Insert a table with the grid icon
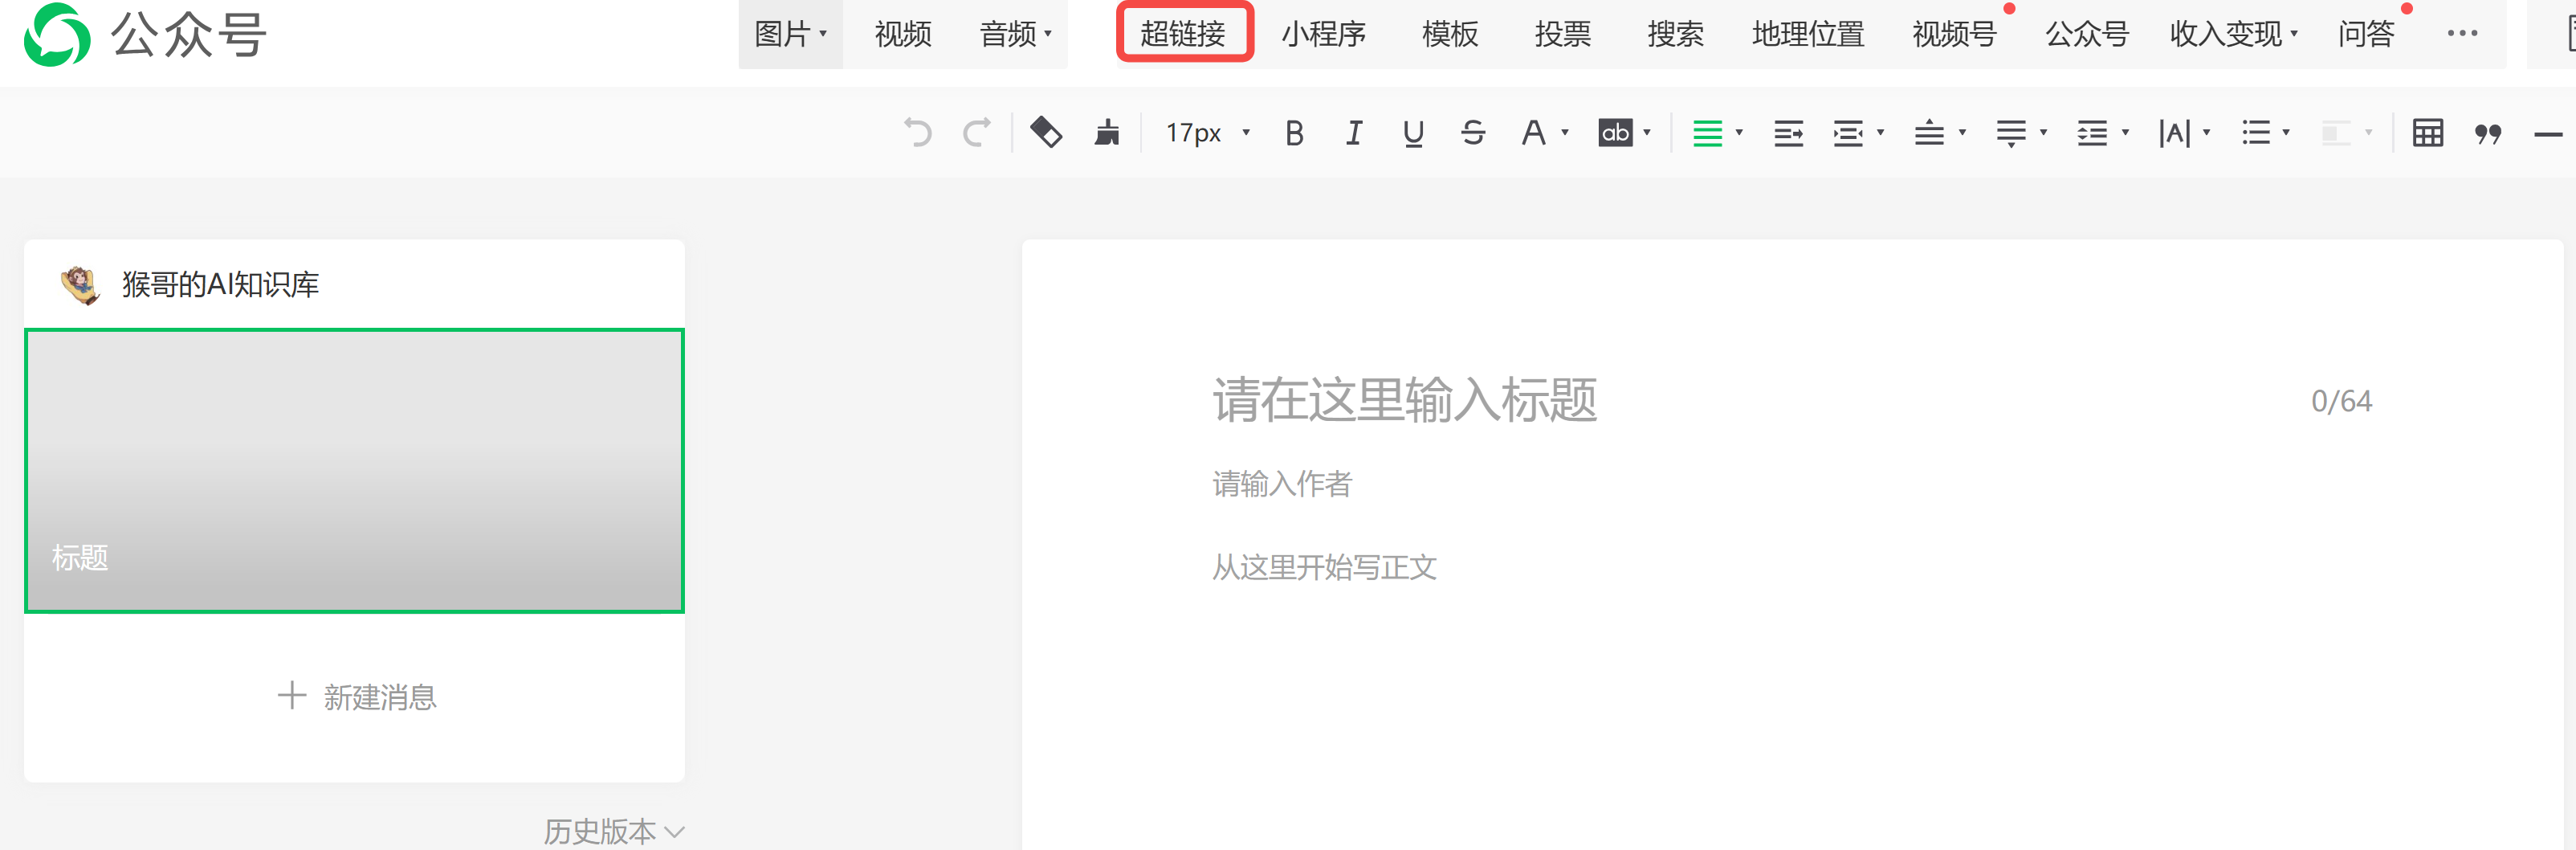The image size is (2576, 850). click(2428, 133)
